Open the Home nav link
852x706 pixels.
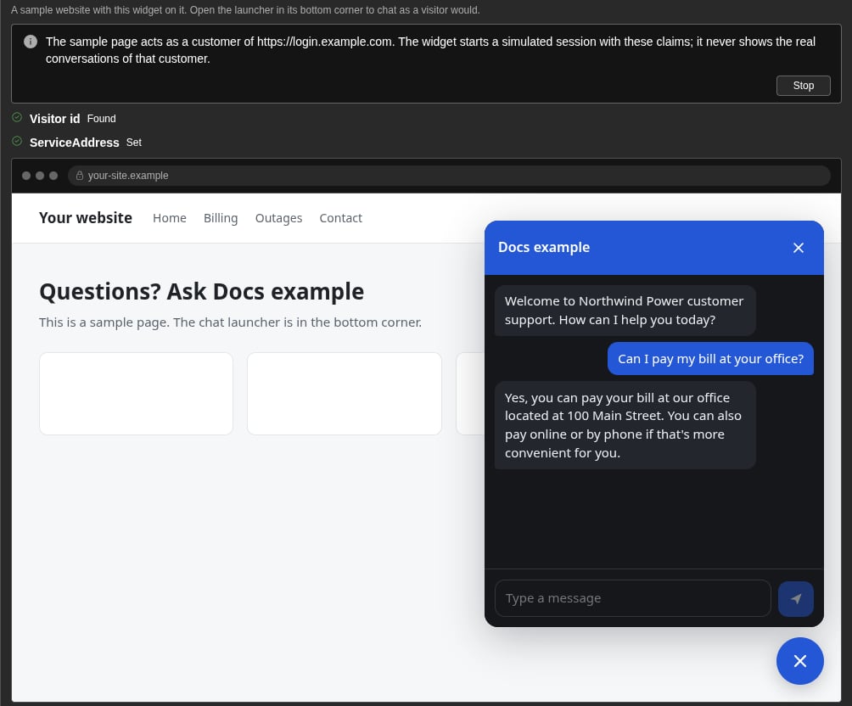170,218
